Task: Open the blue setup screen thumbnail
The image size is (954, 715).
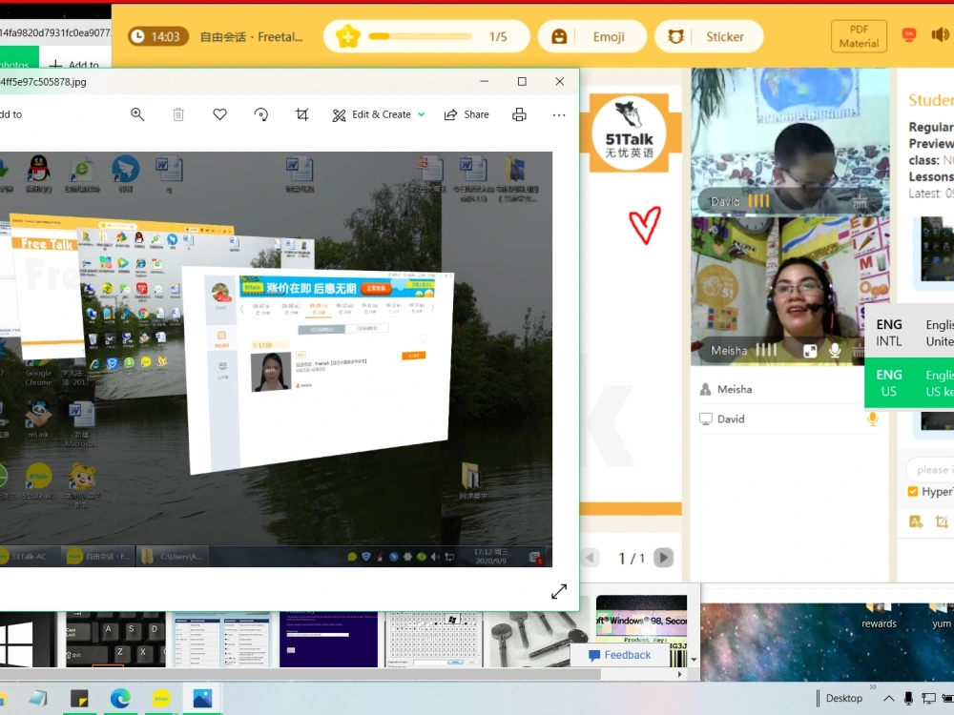Action: pyautogui.click(x=328, y=640)
